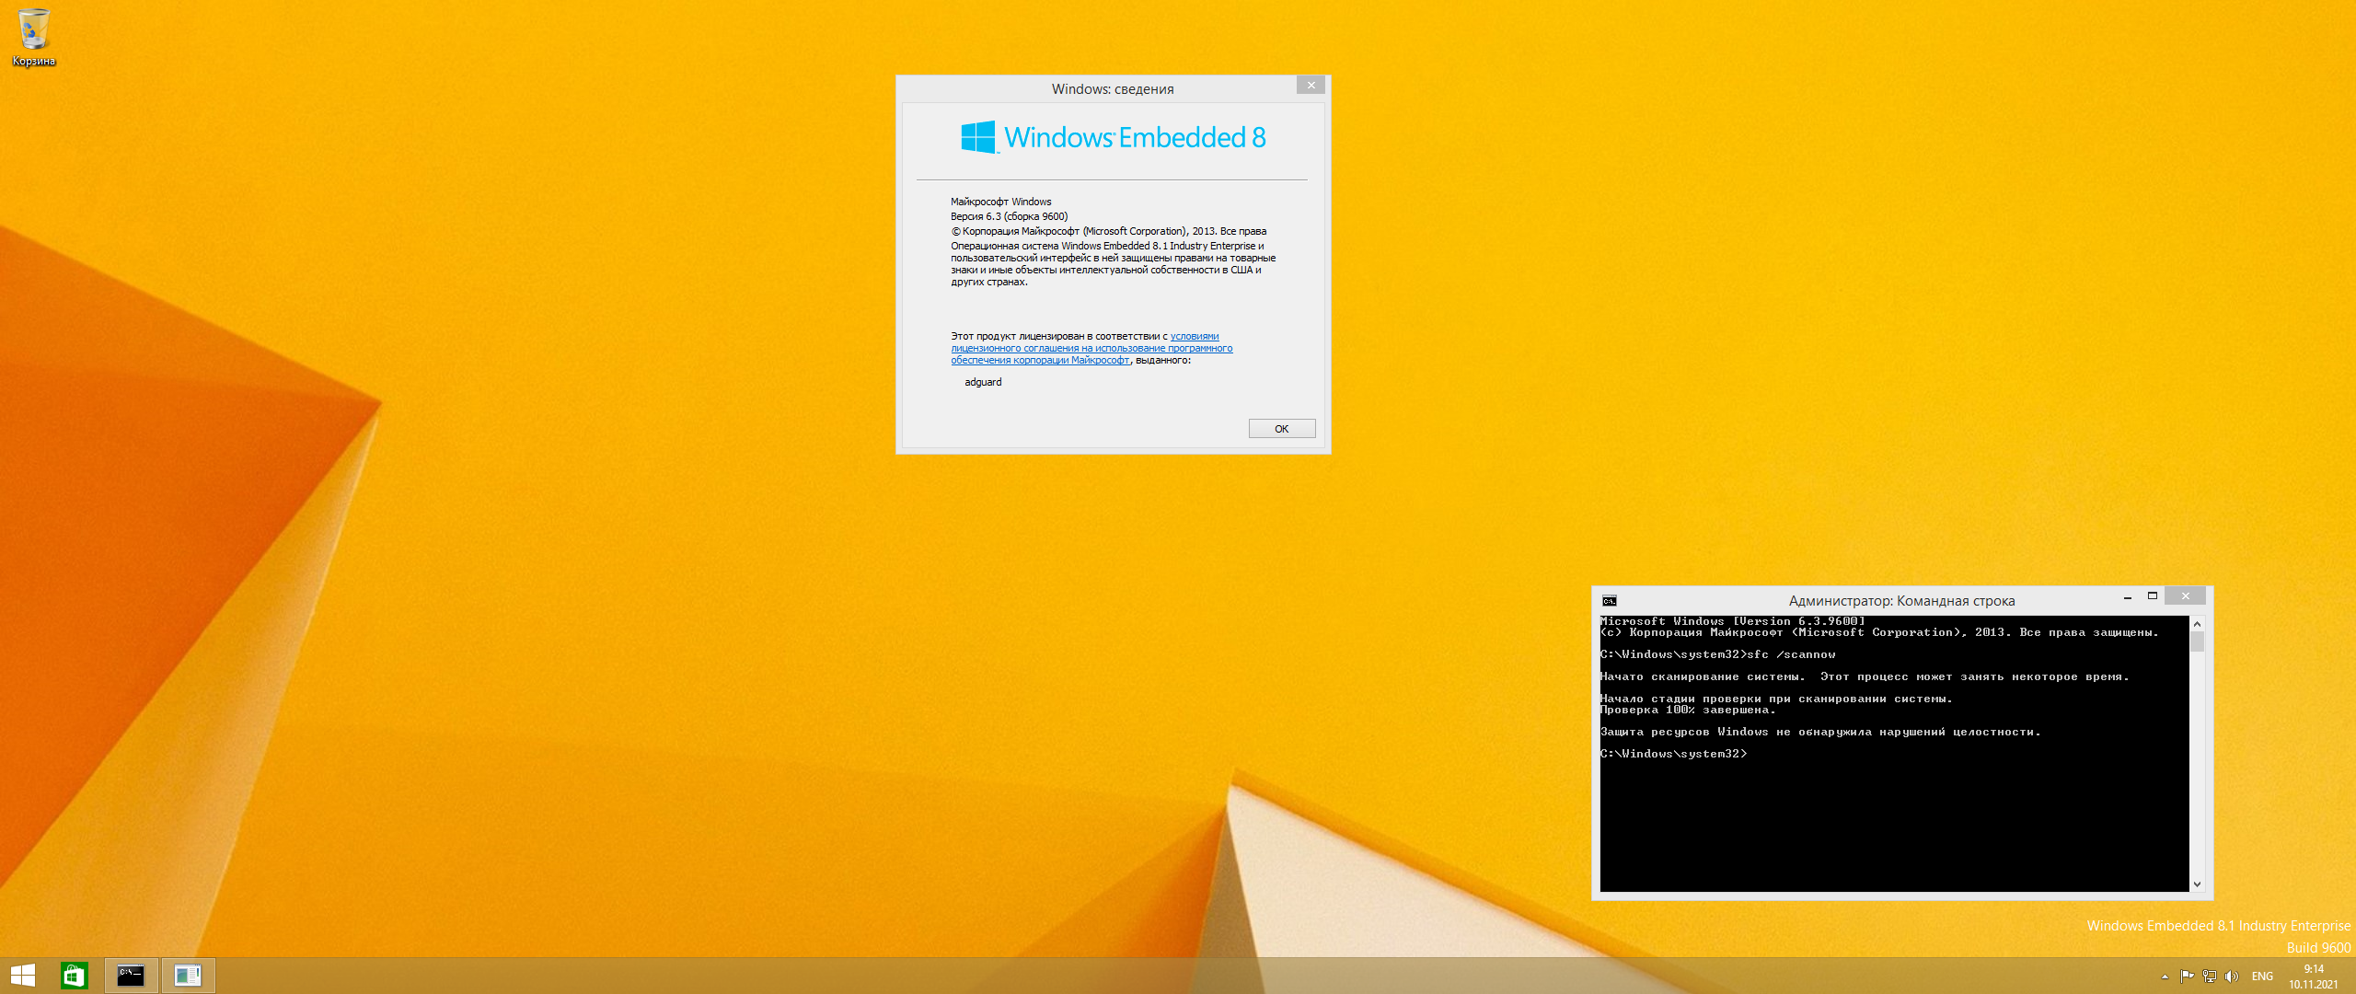
Task: Show hidden tray icons arrow
Action: tap(2165, 977)
